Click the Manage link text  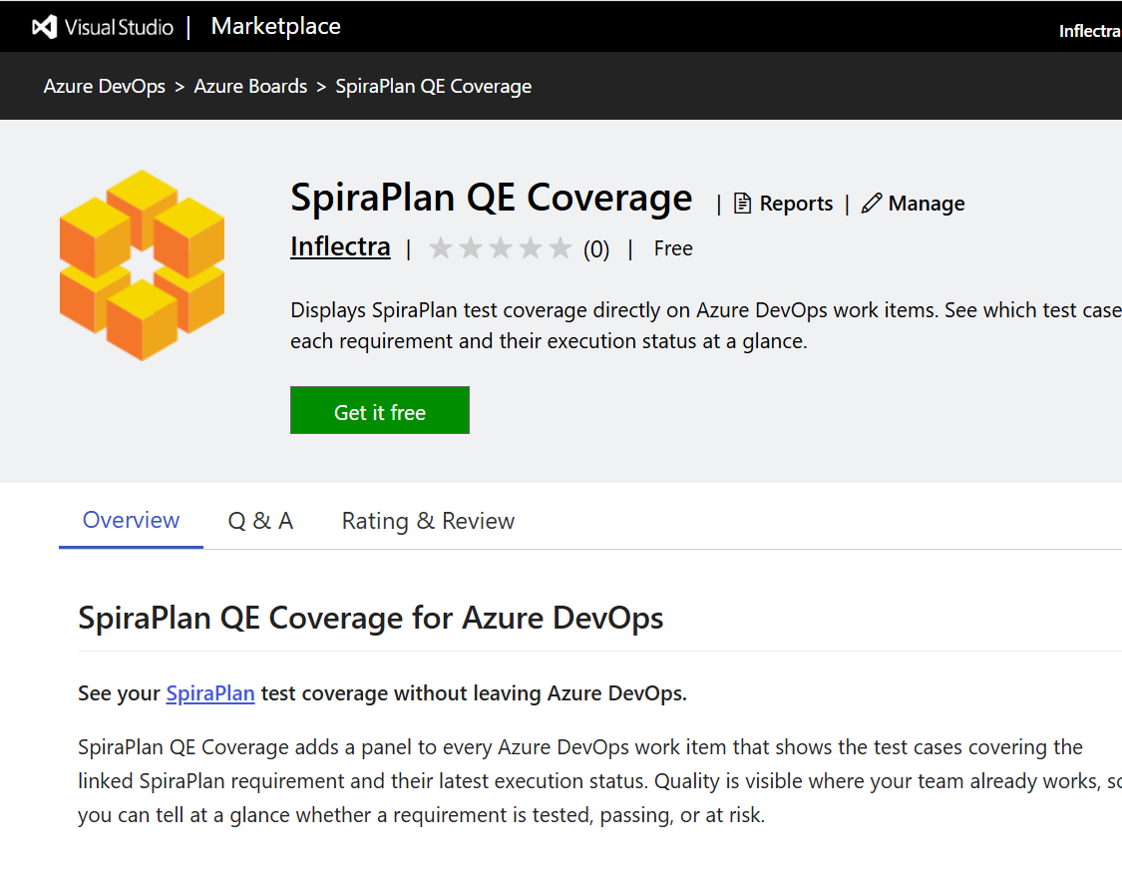point(927,204)
